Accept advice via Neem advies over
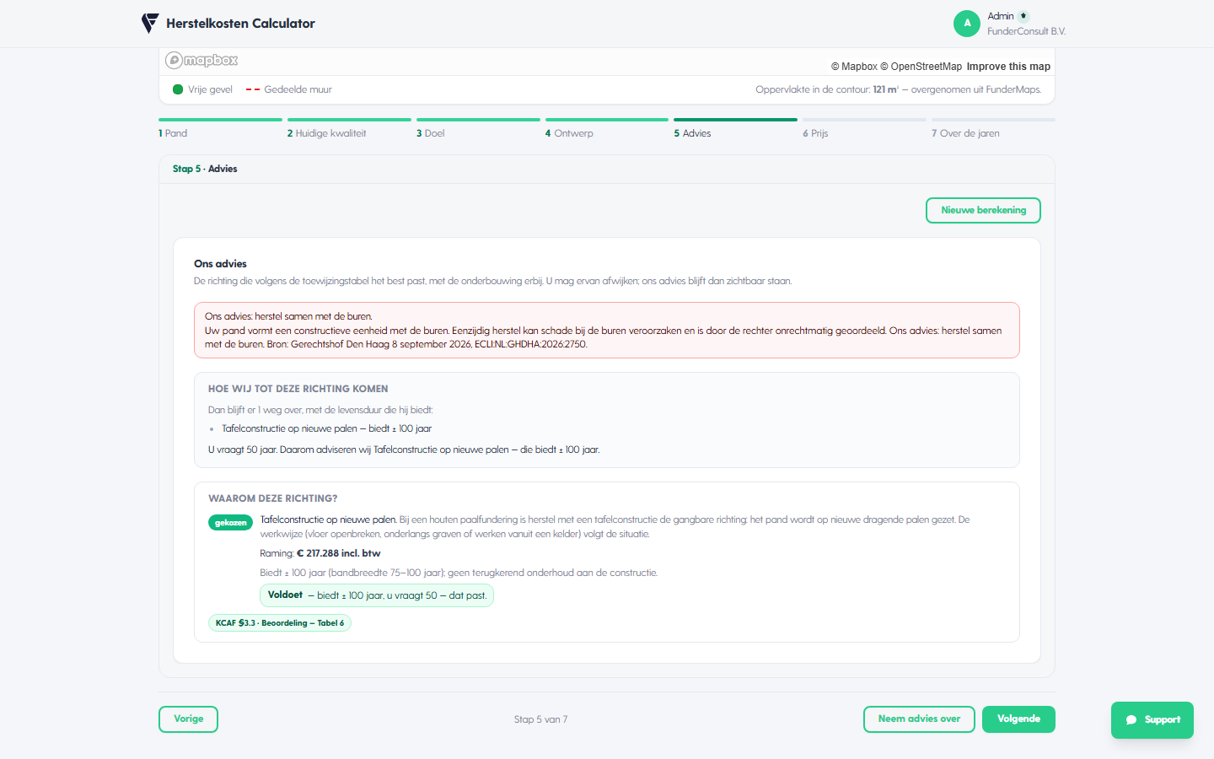The height and width of the screenshot is (759, 1214). click(x=919, y=719)
